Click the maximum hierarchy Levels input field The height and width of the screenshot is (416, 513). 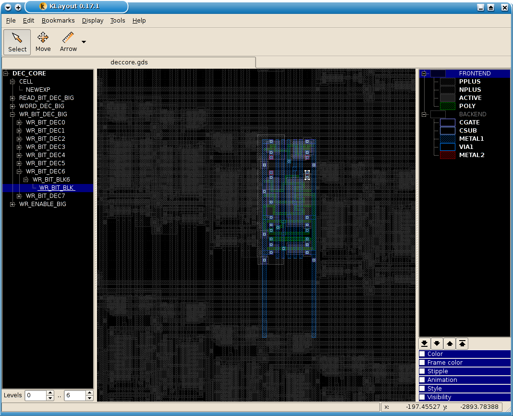[x=74, y=395]
